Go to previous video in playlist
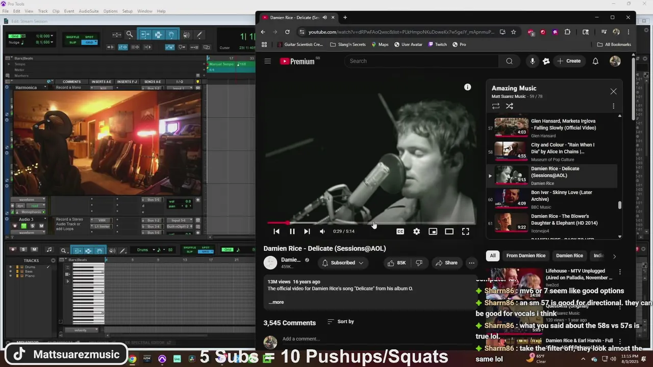 277,231
